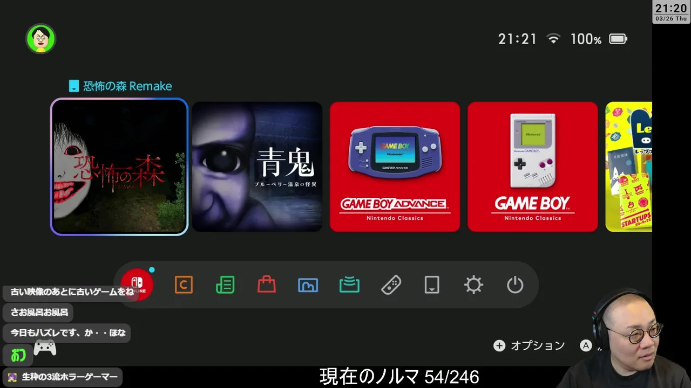This screenshot has height=388, width=691.
Task: Click the white gamepad icon overlay
Action: (x=45, y=348)
